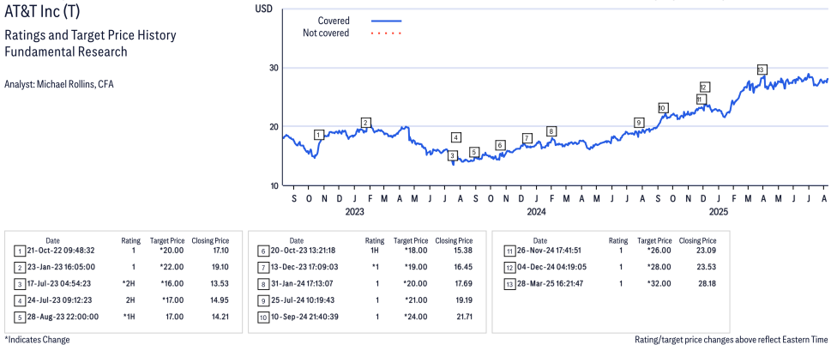This screenshot has height=345, width=837.
Task: Click target price *32.00
Action: pyautogui.click(x=659, y=283)
